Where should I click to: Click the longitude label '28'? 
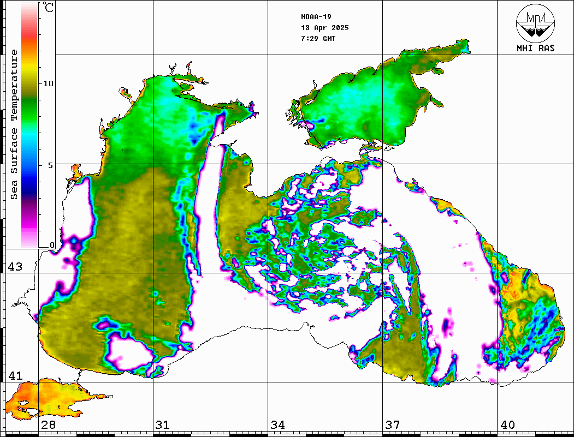48,425
